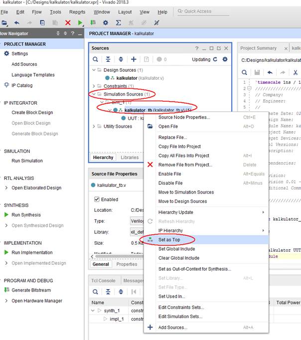Expand Open Elaborated Design in Flow Navigator
This screenshot has width=301, height=340.
(6, 188)
